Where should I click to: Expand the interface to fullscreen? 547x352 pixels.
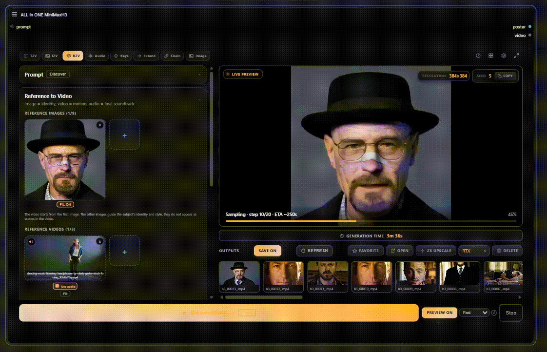(x=516, y=56)
